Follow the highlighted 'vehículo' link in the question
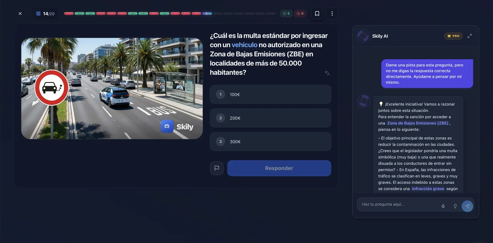 (244, 45)
